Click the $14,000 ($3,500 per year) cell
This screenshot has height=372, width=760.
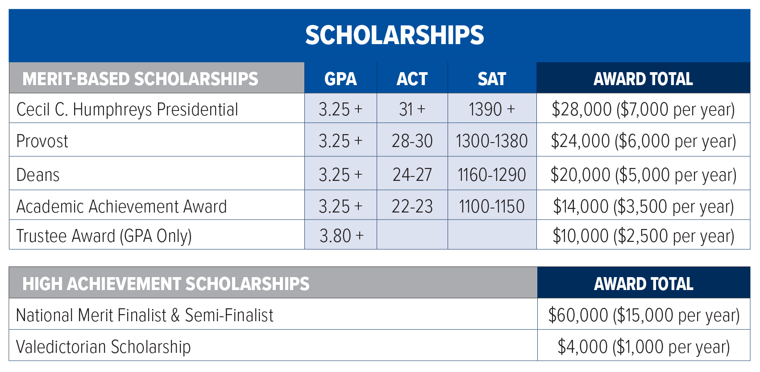(x=643, y=206)
